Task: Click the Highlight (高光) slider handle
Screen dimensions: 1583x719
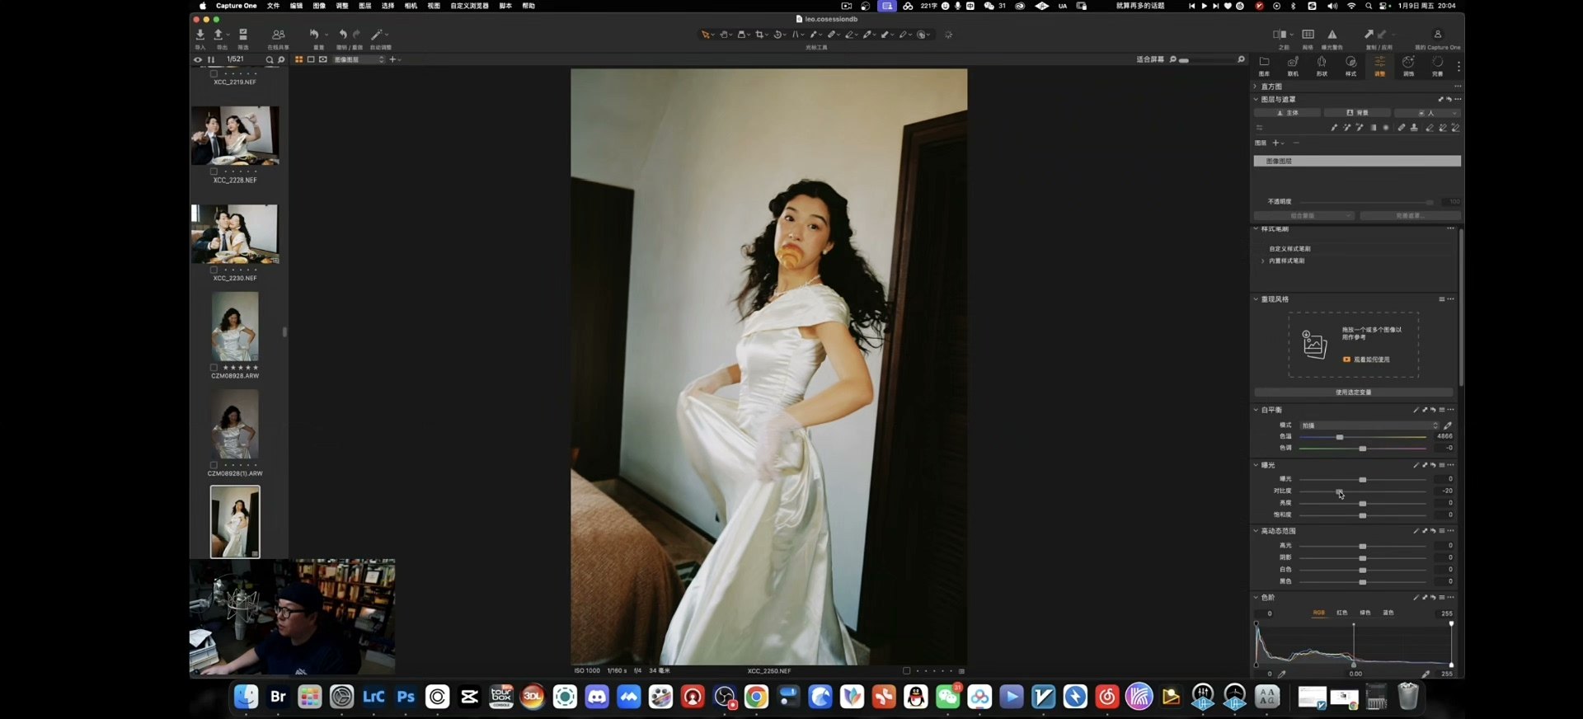Action: (x=1363, y=546)
